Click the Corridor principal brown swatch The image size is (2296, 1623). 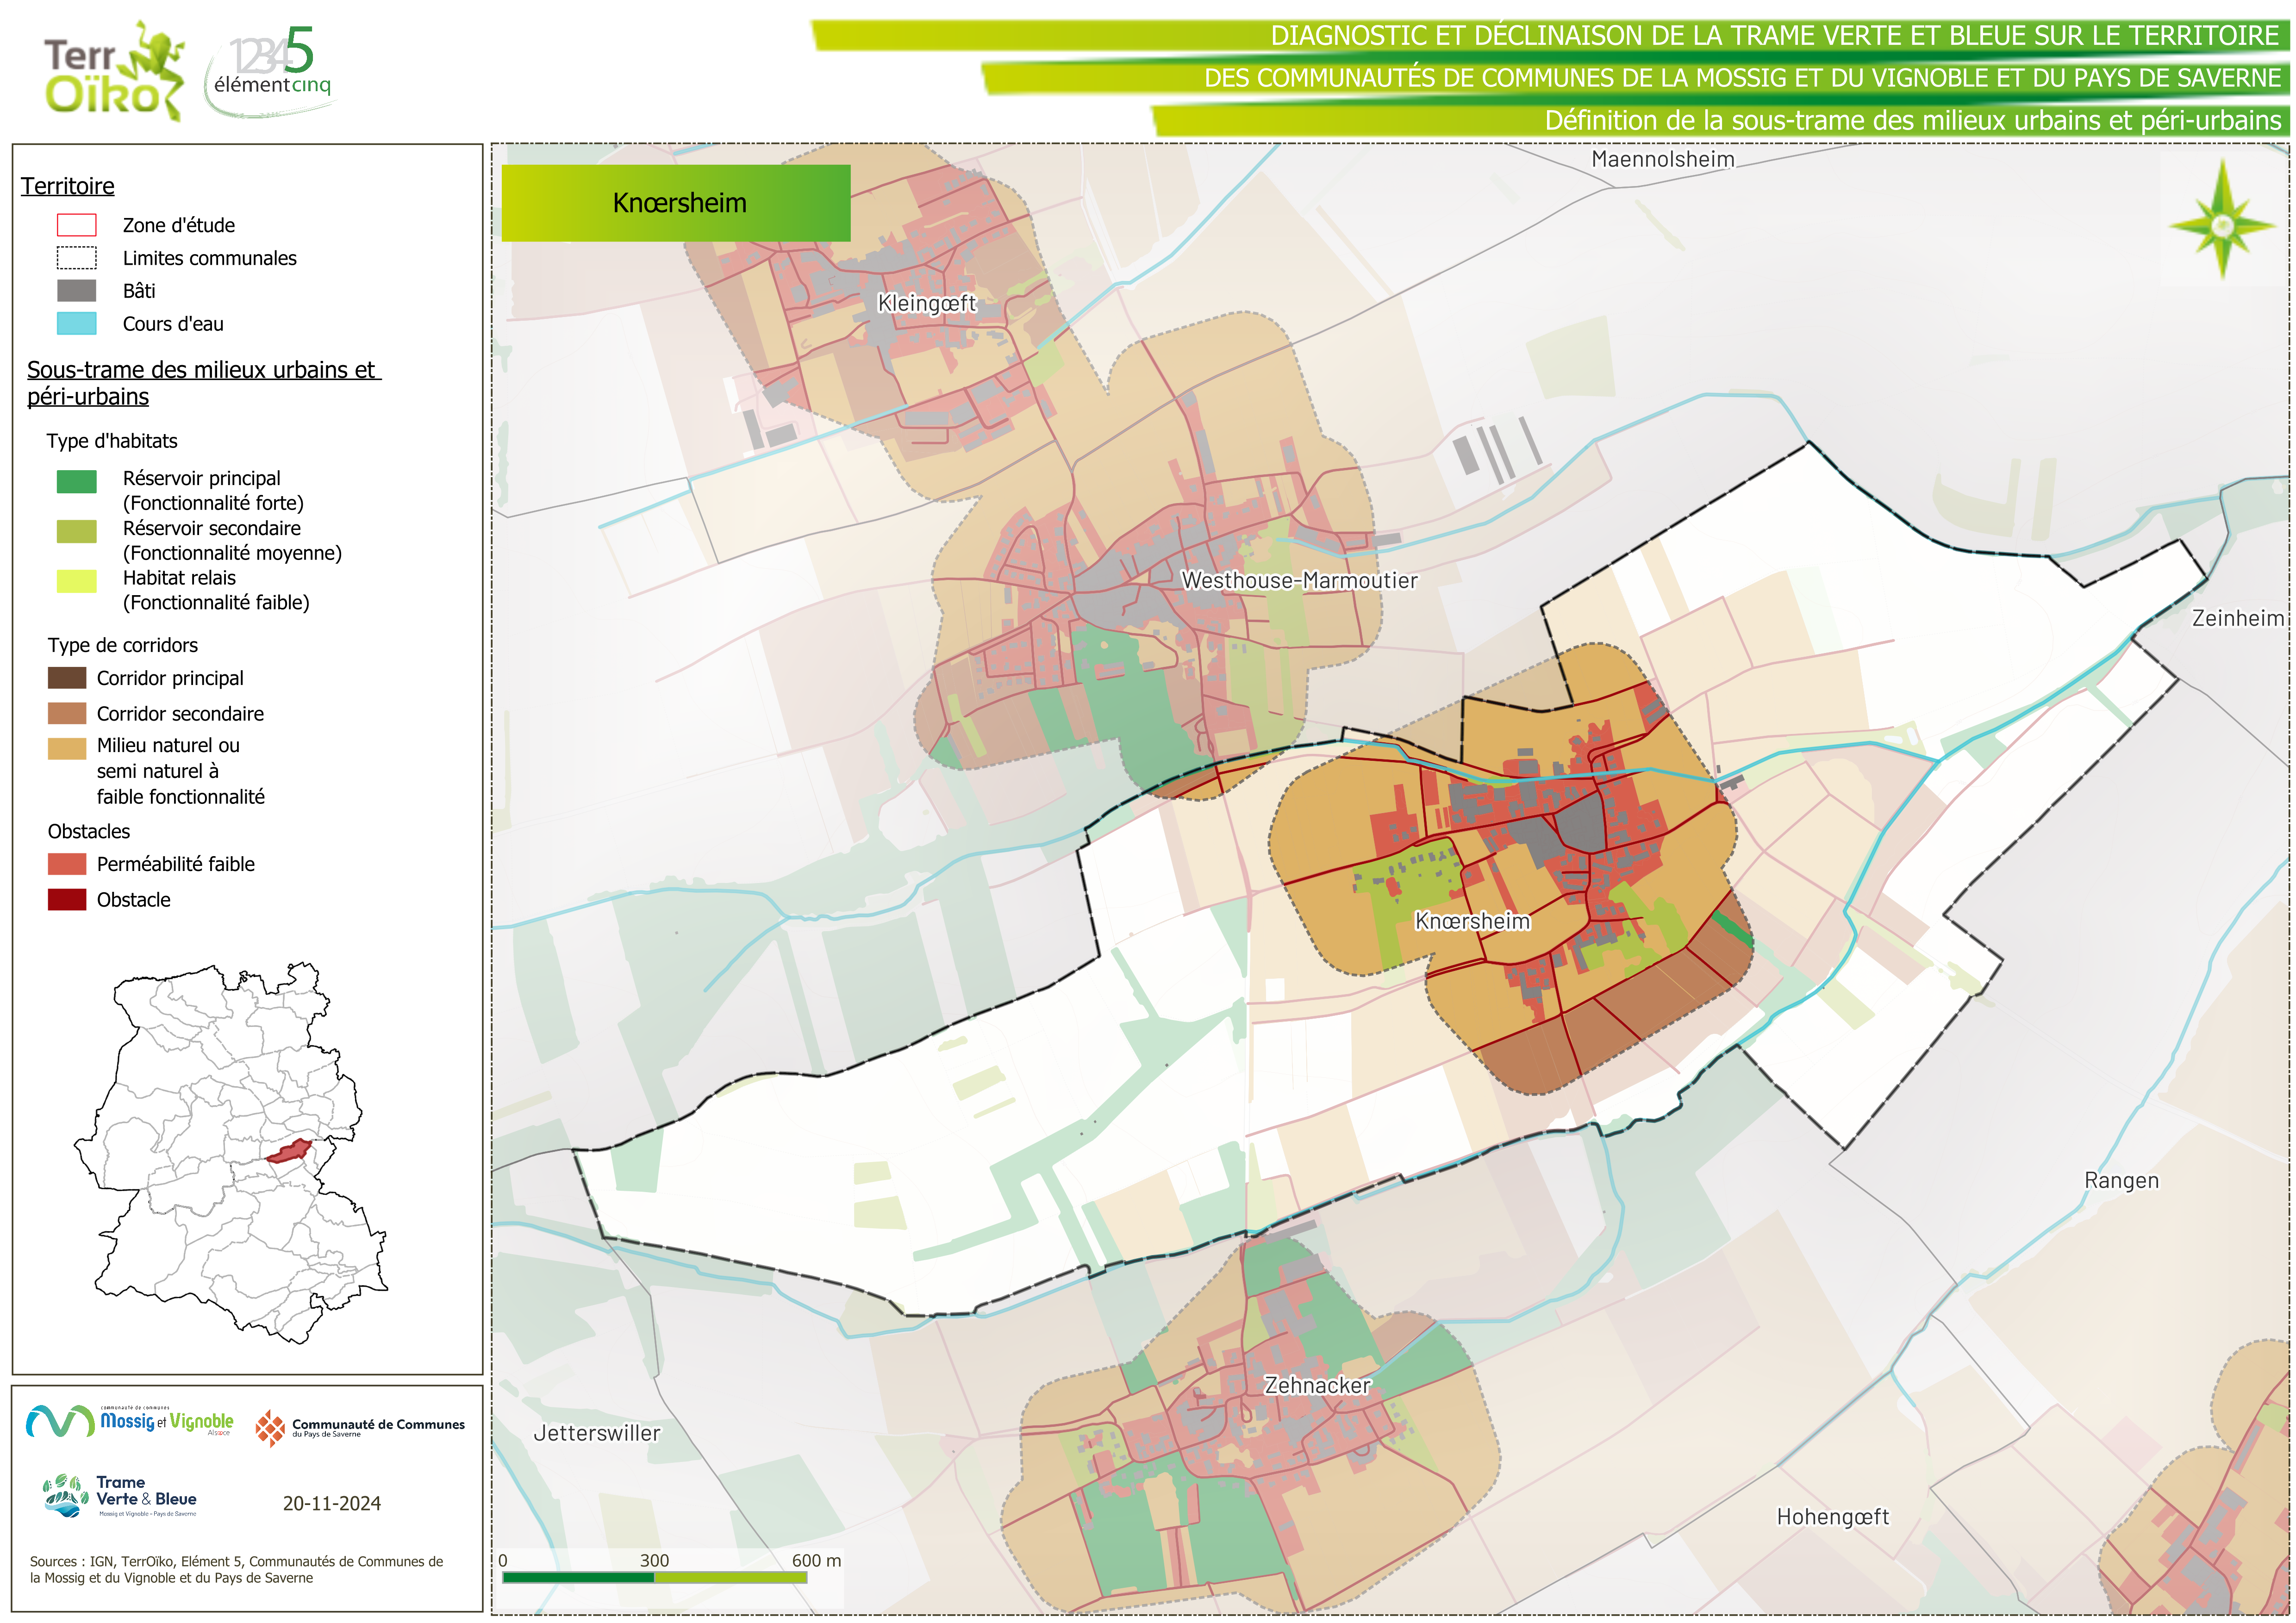point(67,678)
